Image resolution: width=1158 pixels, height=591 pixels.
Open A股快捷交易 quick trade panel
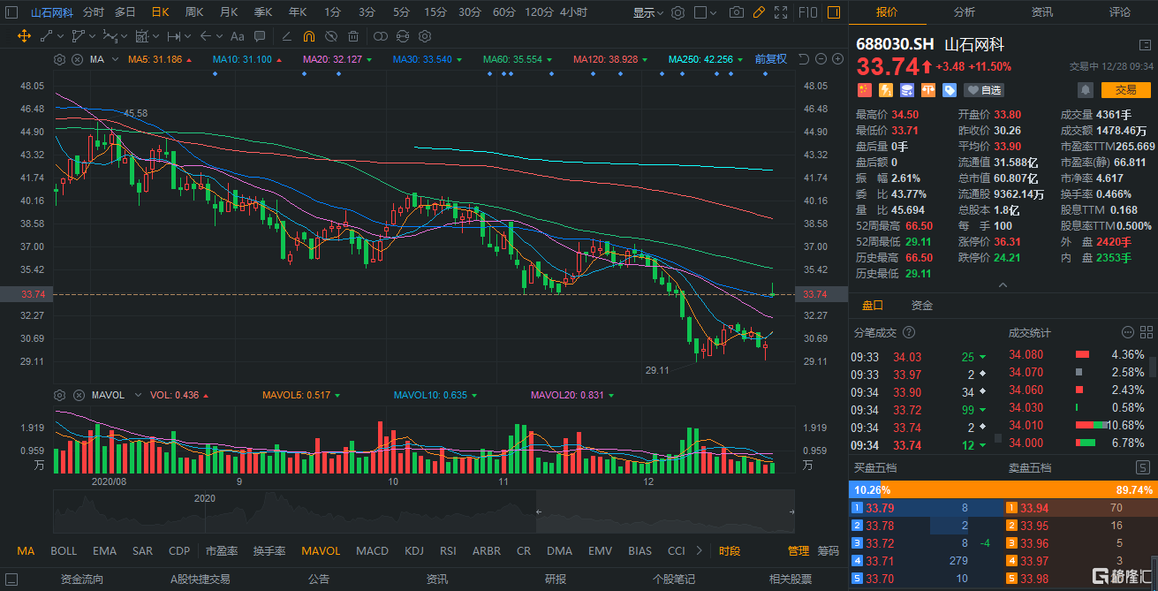tap(201, 580)
